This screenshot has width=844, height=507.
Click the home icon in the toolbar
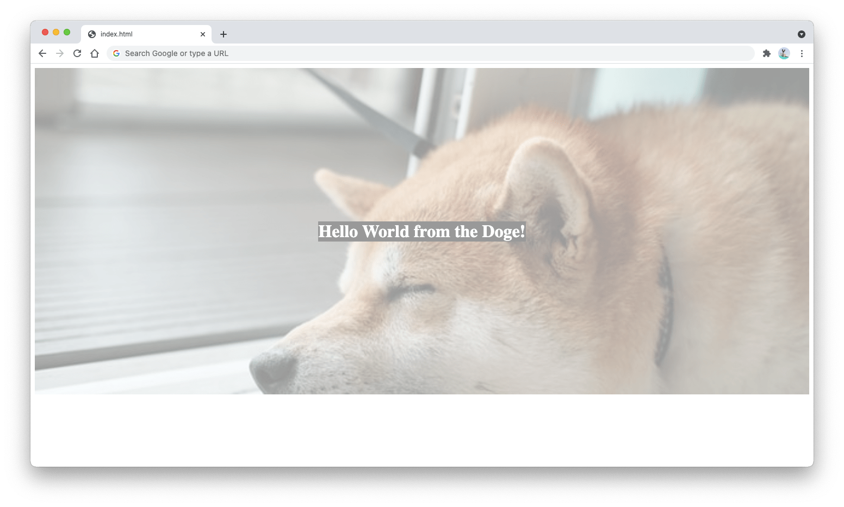[x=95, y=53]
